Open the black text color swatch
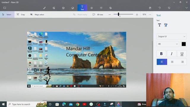 pyautogui.click(x=183, y=44)
